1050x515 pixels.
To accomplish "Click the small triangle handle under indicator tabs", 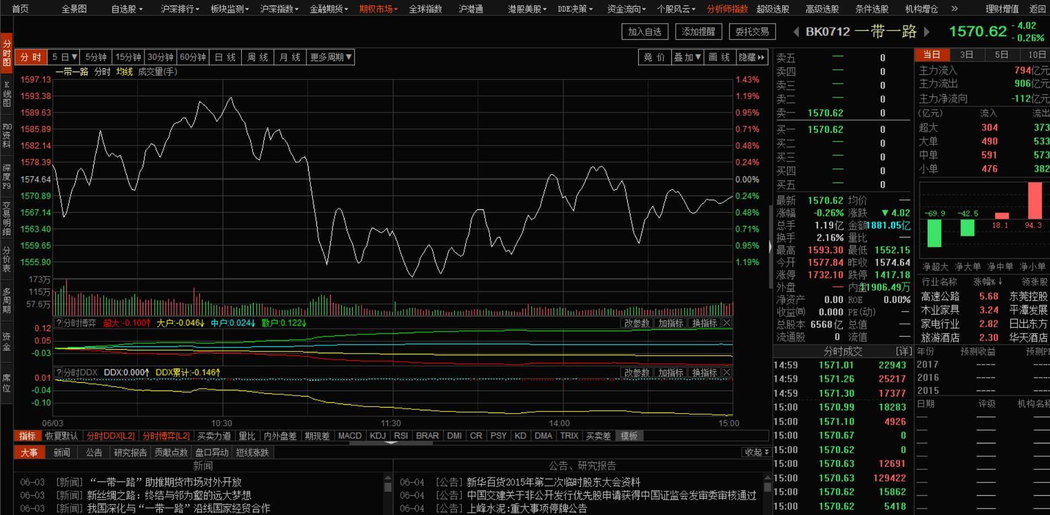I will pos(391,443).
